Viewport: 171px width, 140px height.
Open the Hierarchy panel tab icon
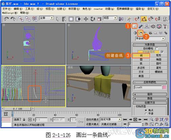[x=147, y=27]
